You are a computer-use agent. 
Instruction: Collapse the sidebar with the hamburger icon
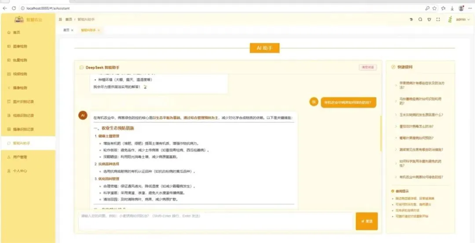tap(61, 19)
